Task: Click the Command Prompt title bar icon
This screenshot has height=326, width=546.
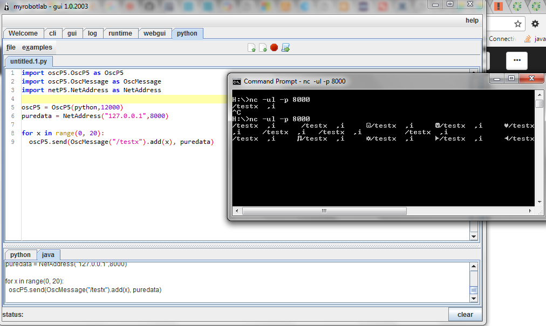Action: (237, 82)
